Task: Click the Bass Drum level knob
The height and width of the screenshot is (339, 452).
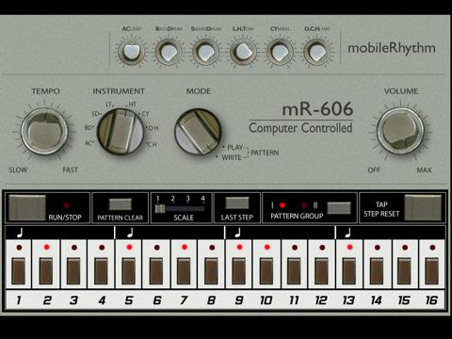Action: [169, 52]
